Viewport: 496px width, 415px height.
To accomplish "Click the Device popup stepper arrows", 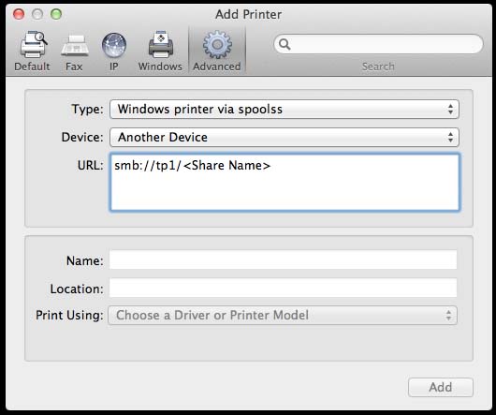I will click(450, 137).
